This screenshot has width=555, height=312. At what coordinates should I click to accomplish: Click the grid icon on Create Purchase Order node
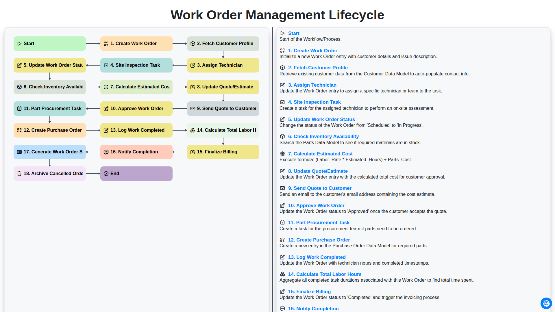(x=19, y=130)
